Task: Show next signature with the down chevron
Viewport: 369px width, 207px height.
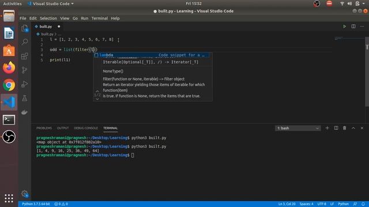Action: point(97,99)
